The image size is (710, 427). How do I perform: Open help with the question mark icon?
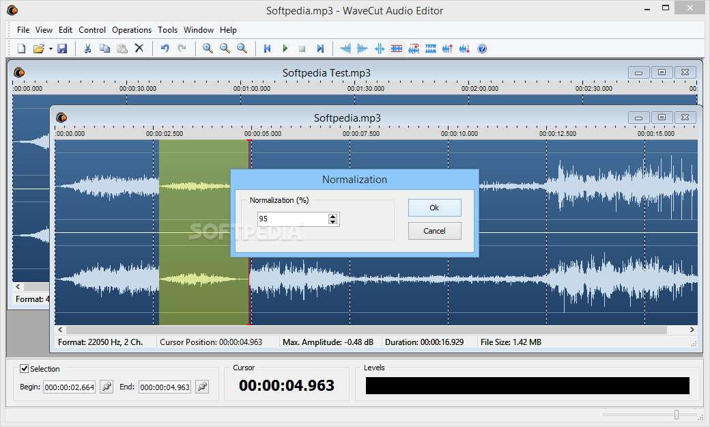(x=482, y=49)
